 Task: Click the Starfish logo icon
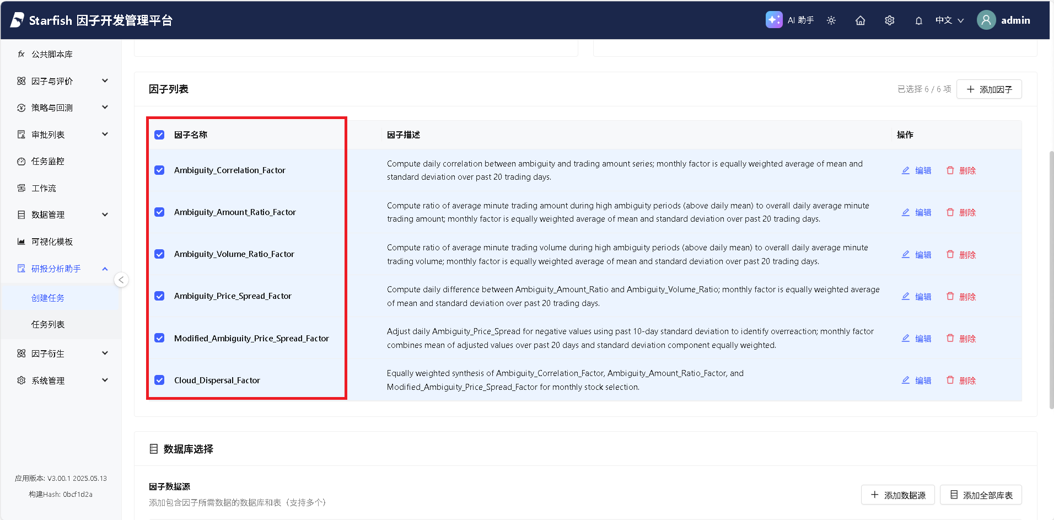click(x=17, y=20)
